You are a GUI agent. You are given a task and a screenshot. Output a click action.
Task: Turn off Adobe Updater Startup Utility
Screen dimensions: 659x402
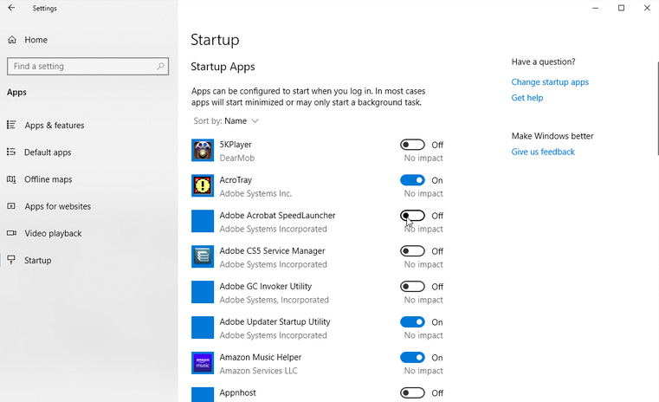click(x=412, y=322)
